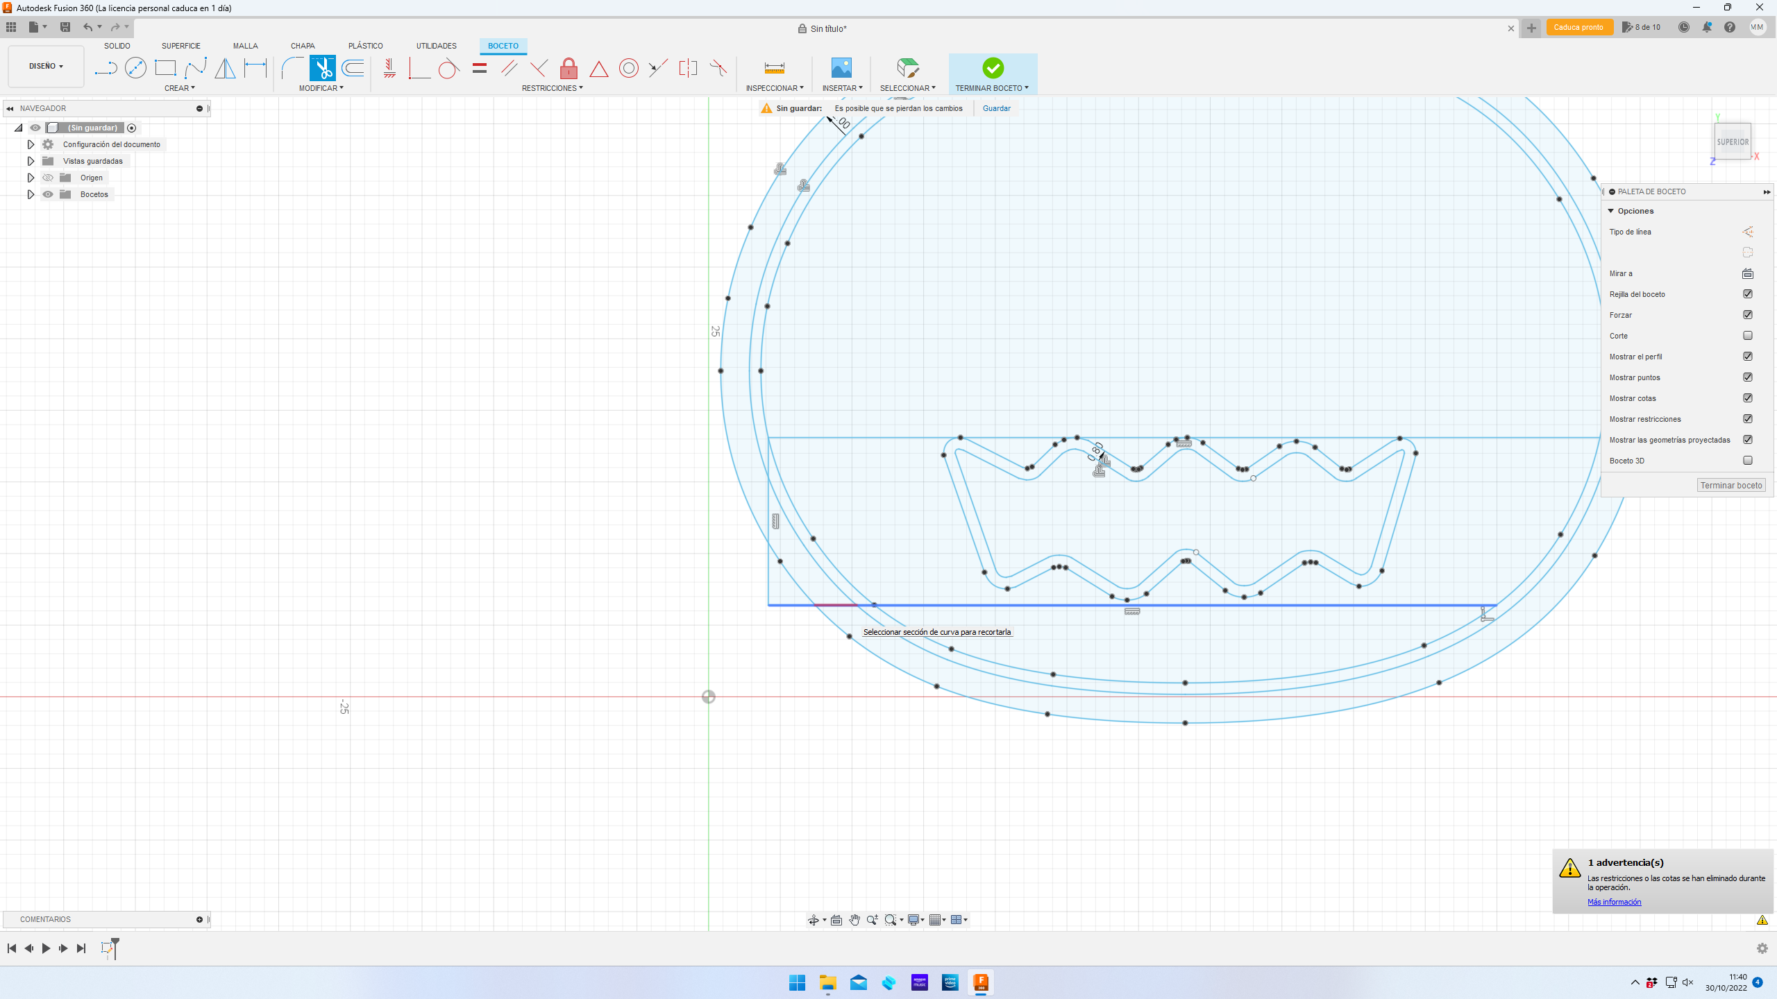Image resolution: width=1777 pixels, height=999 pixels.
Task: Click the Insert image icon
Action: tap(841, 68)
